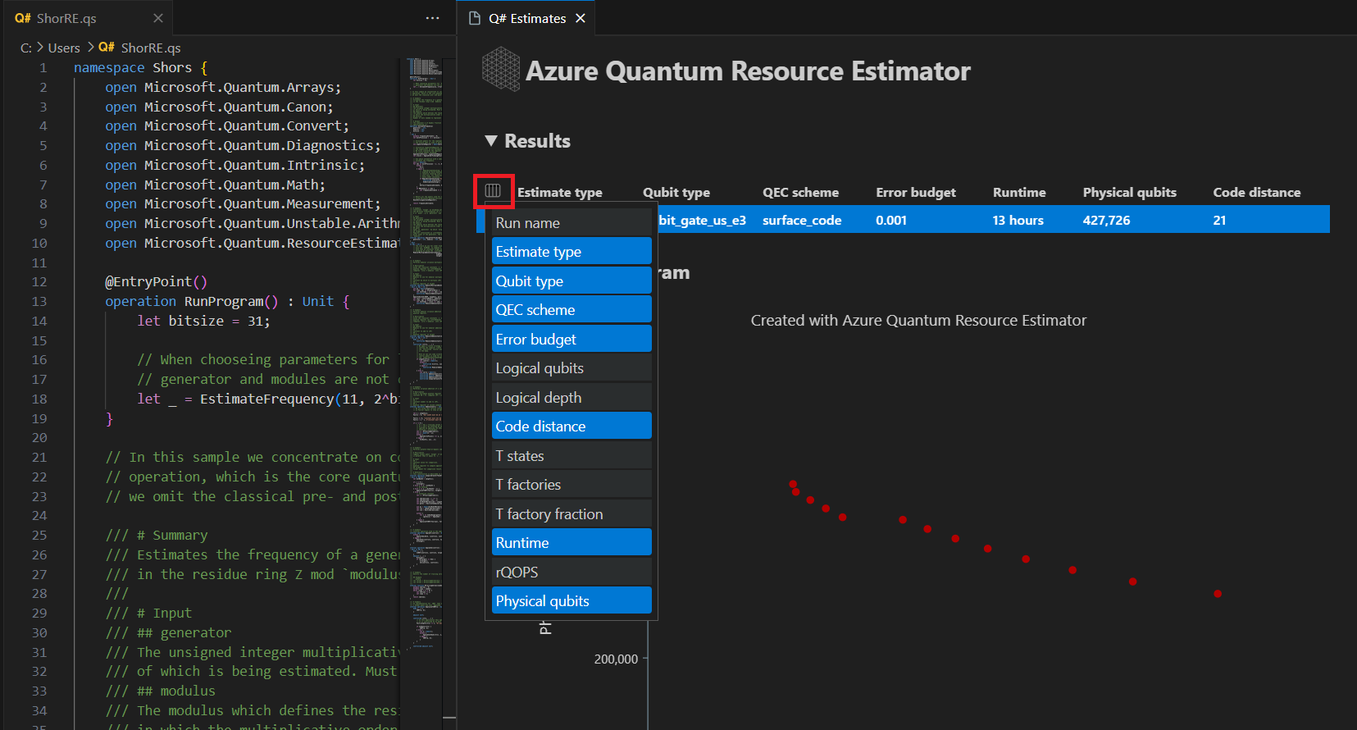Click the @EntryPoint() attribute in code

[156, 281]
